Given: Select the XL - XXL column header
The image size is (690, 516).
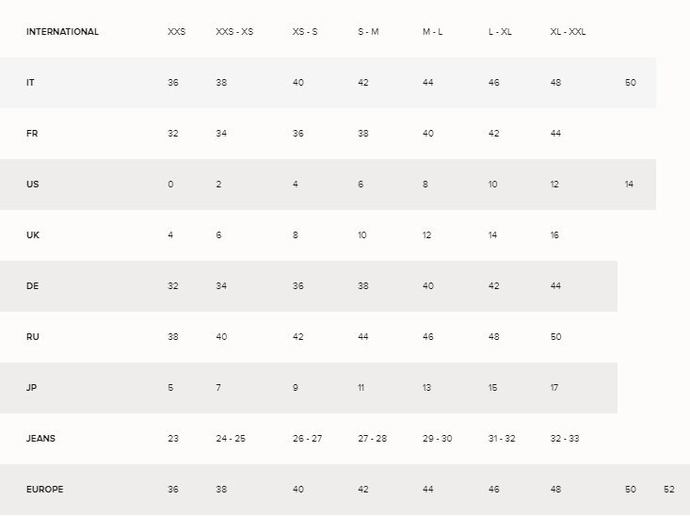Looking at the screenshot, I should coord(568,32).
